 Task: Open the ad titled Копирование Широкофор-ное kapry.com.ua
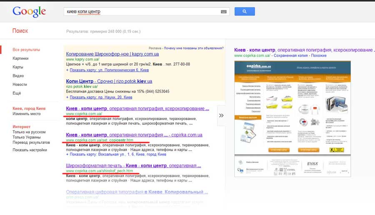click(x=112, y=54)
